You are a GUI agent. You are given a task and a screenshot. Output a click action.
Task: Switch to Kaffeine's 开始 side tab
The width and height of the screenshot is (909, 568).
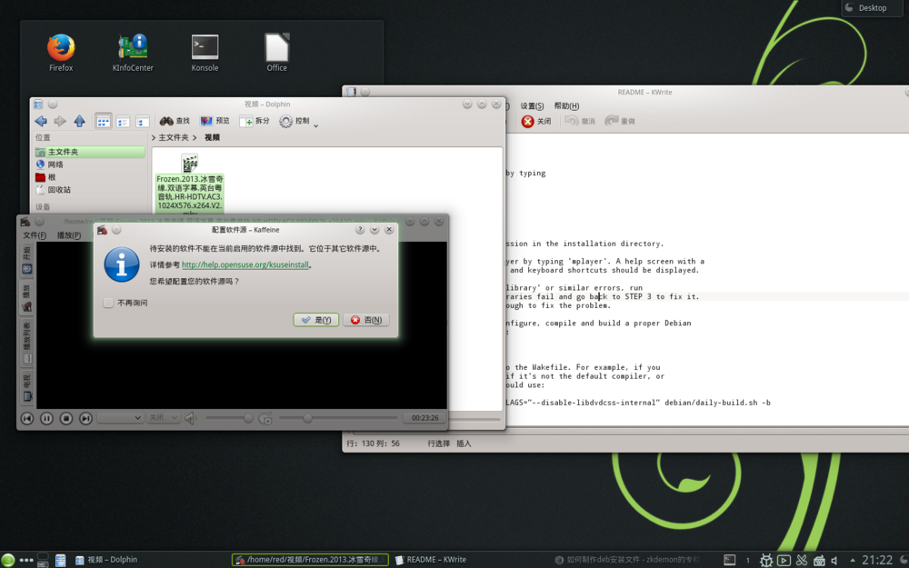[x=26, y=261]
